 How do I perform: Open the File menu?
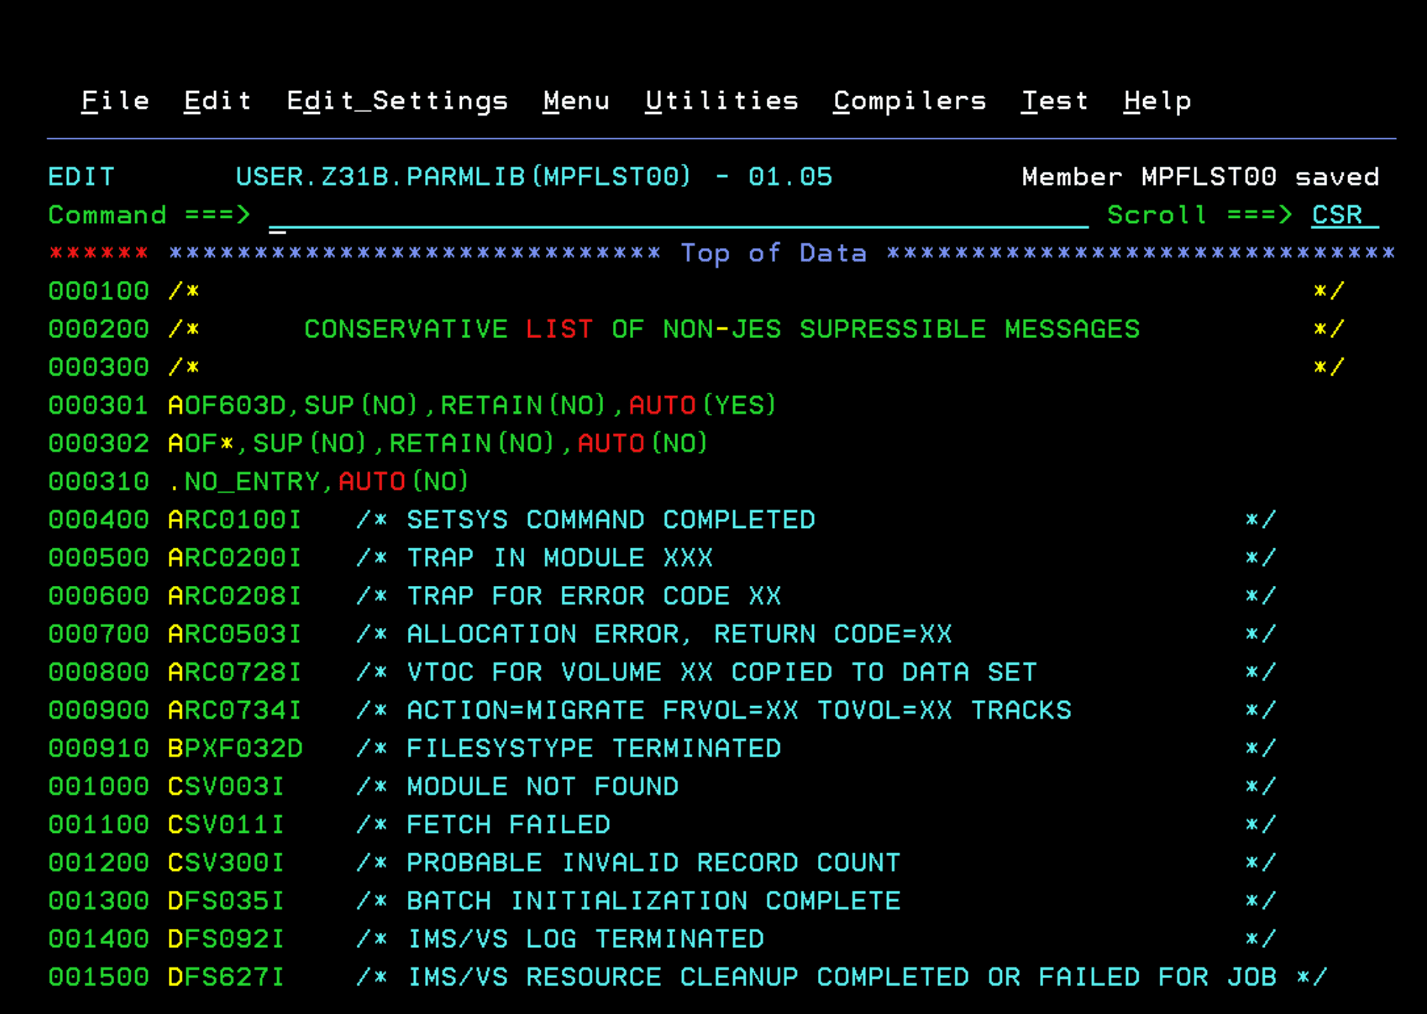click(x=115, y=101)
